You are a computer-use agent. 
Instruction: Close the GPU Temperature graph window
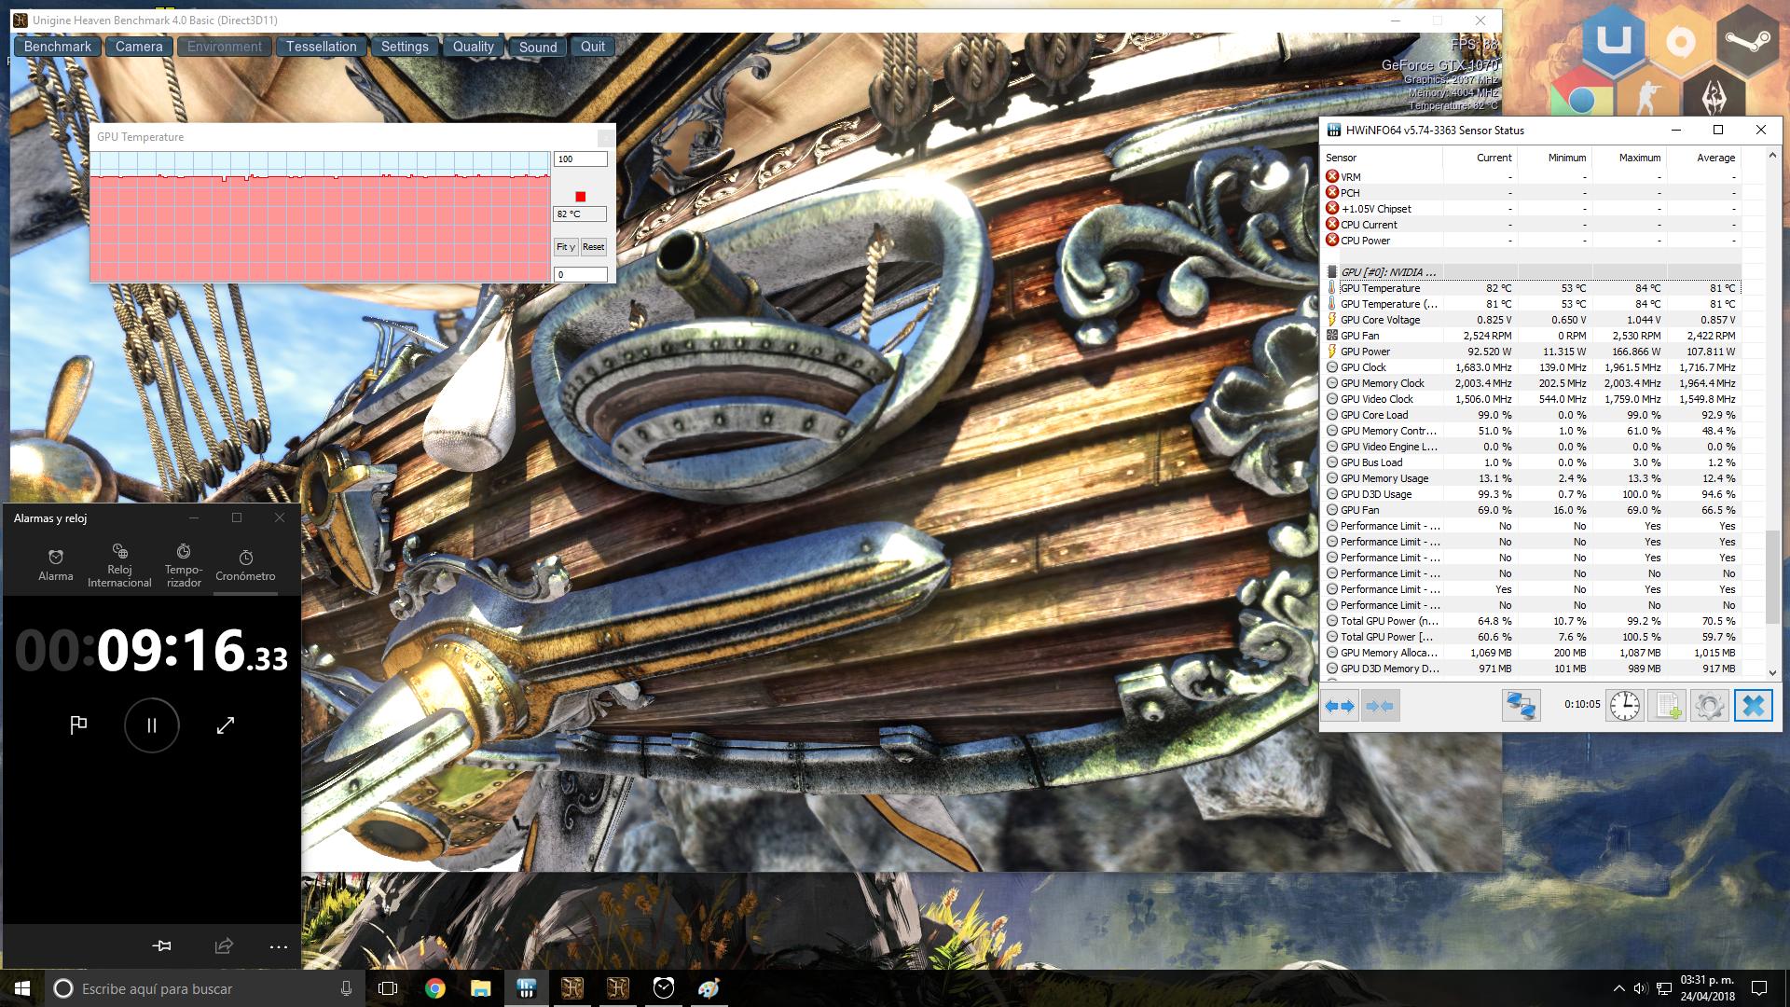pos(605,137)
